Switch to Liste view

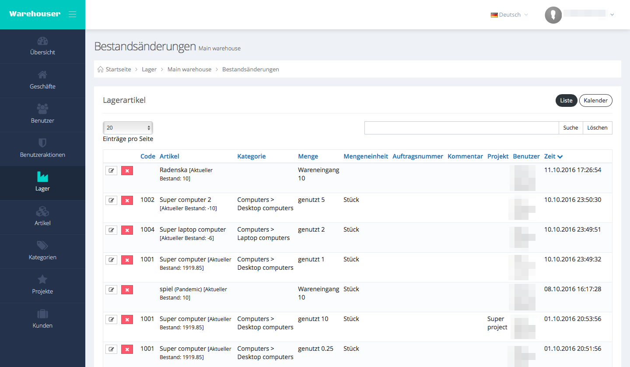(x=566, y=101)
